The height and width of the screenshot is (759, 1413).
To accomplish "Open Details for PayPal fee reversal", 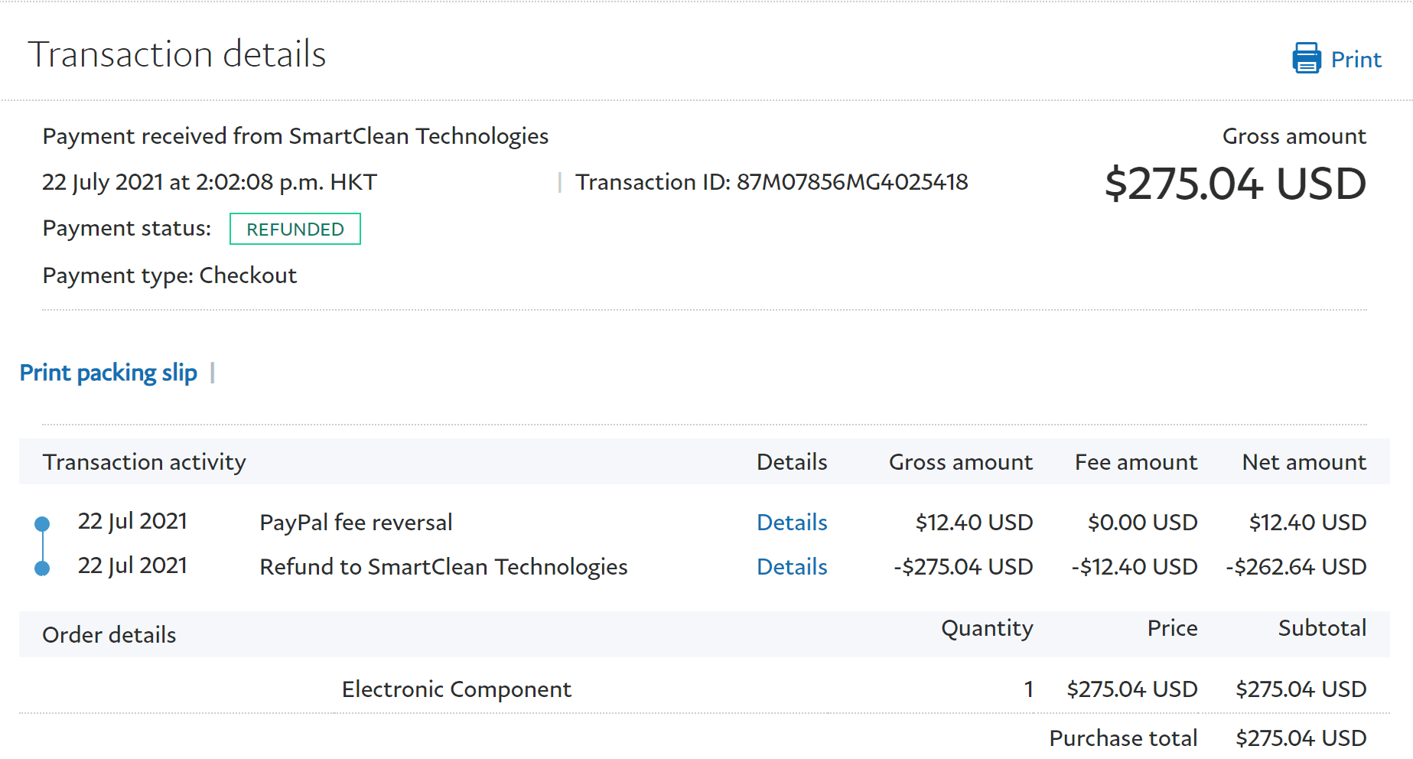I will (x=792, y=523).
